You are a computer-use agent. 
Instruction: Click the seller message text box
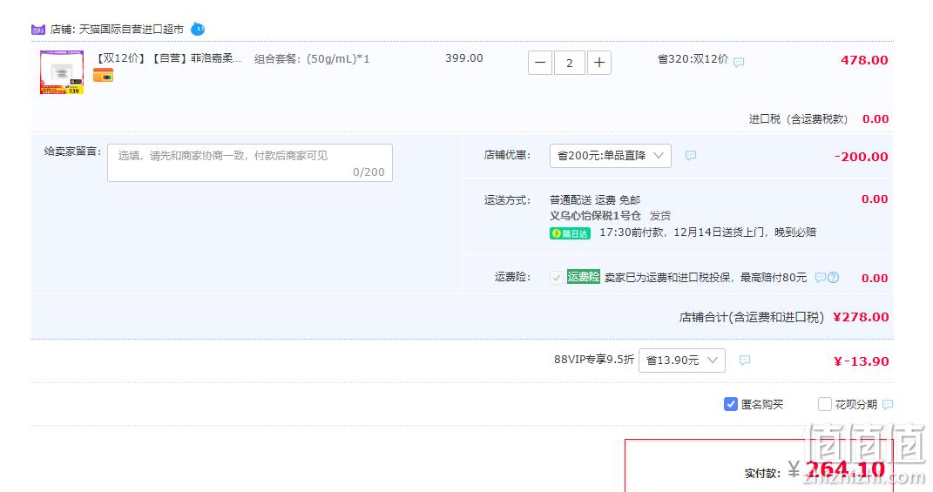coord(250,163)
